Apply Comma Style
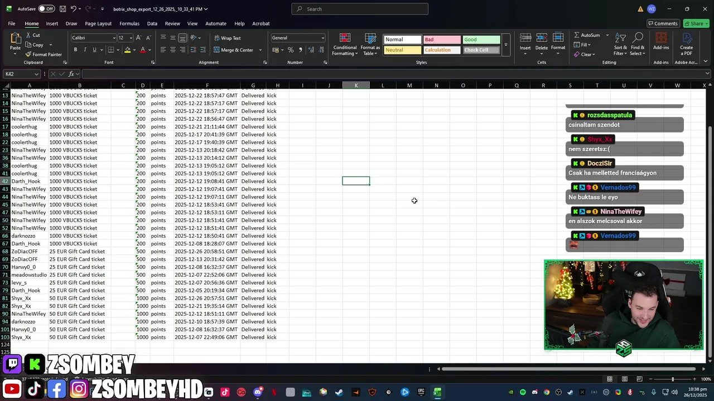The image size is (714, 401). pos(300,50)
